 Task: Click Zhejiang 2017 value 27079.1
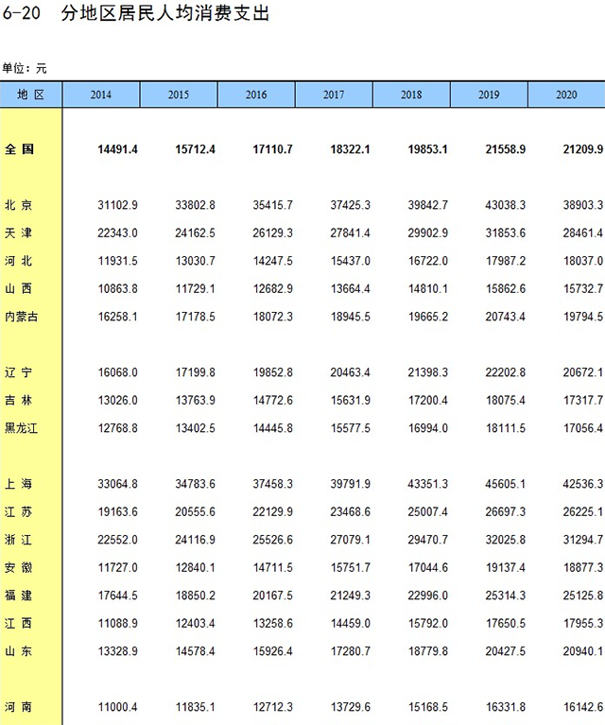click(350, 540)
